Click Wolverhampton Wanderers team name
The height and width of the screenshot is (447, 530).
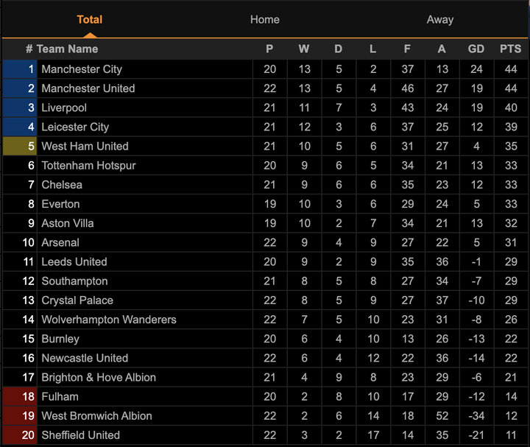coord(109,320)
